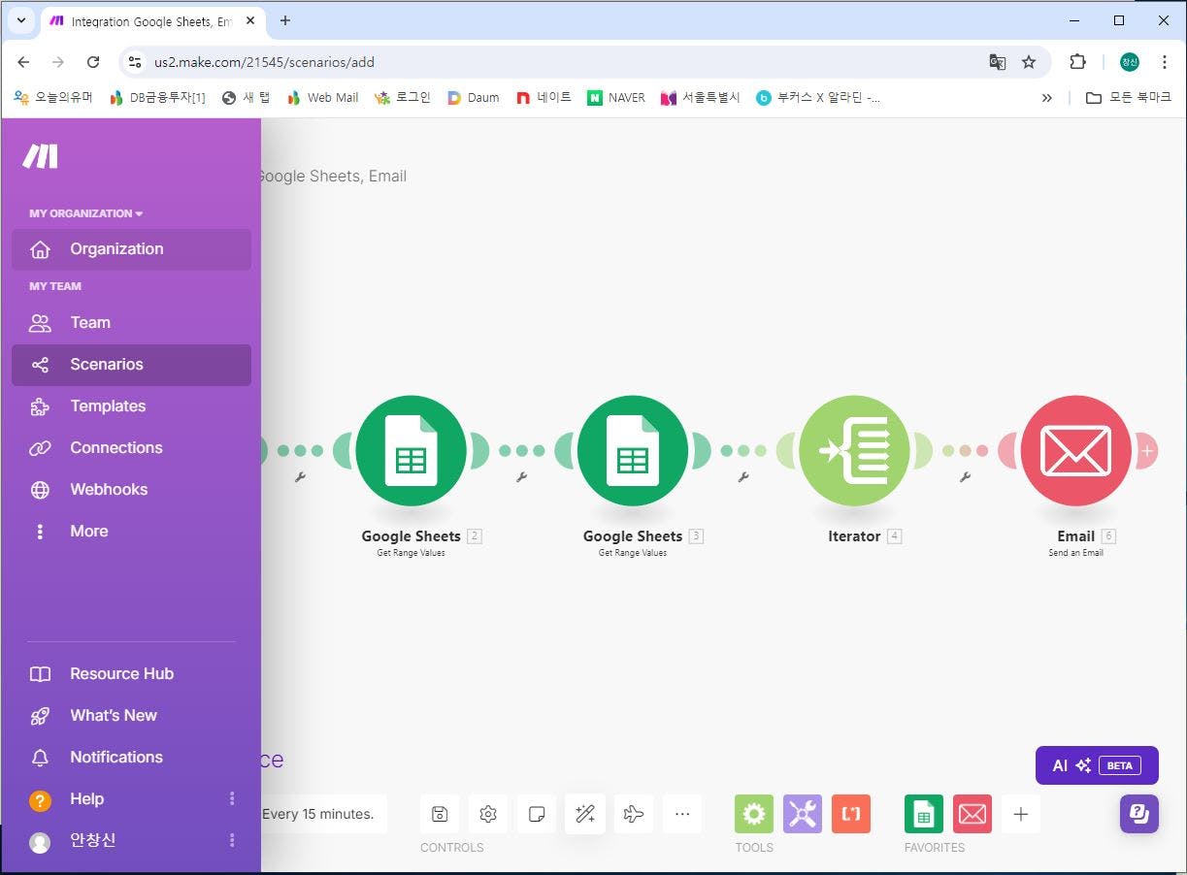Open the purple Tools icon
Image resolution: width=1187 pixels, height=875 pixels.
pos(803,814)
